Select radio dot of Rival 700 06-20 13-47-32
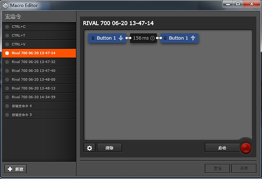The height and width of the screenshot is (179, 262). click(x=7, y=62)
